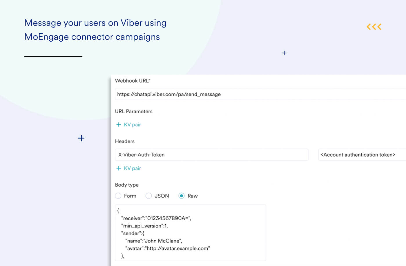The image size is (406, 266).
Task: Edit the X-Viber-Auth-Token header key field
Action: 212,155
